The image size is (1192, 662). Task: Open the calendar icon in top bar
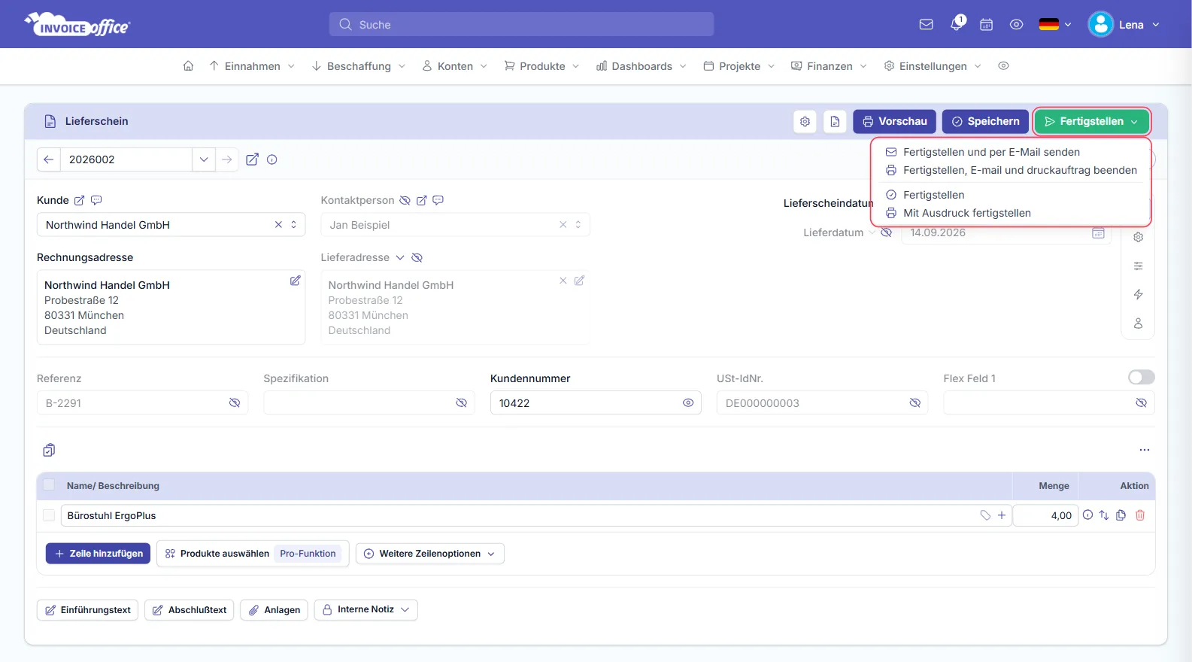point(986,25)
